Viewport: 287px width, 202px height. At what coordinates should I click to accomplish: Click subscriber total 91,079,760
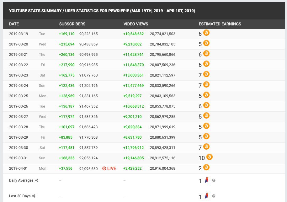click(88, 75)
